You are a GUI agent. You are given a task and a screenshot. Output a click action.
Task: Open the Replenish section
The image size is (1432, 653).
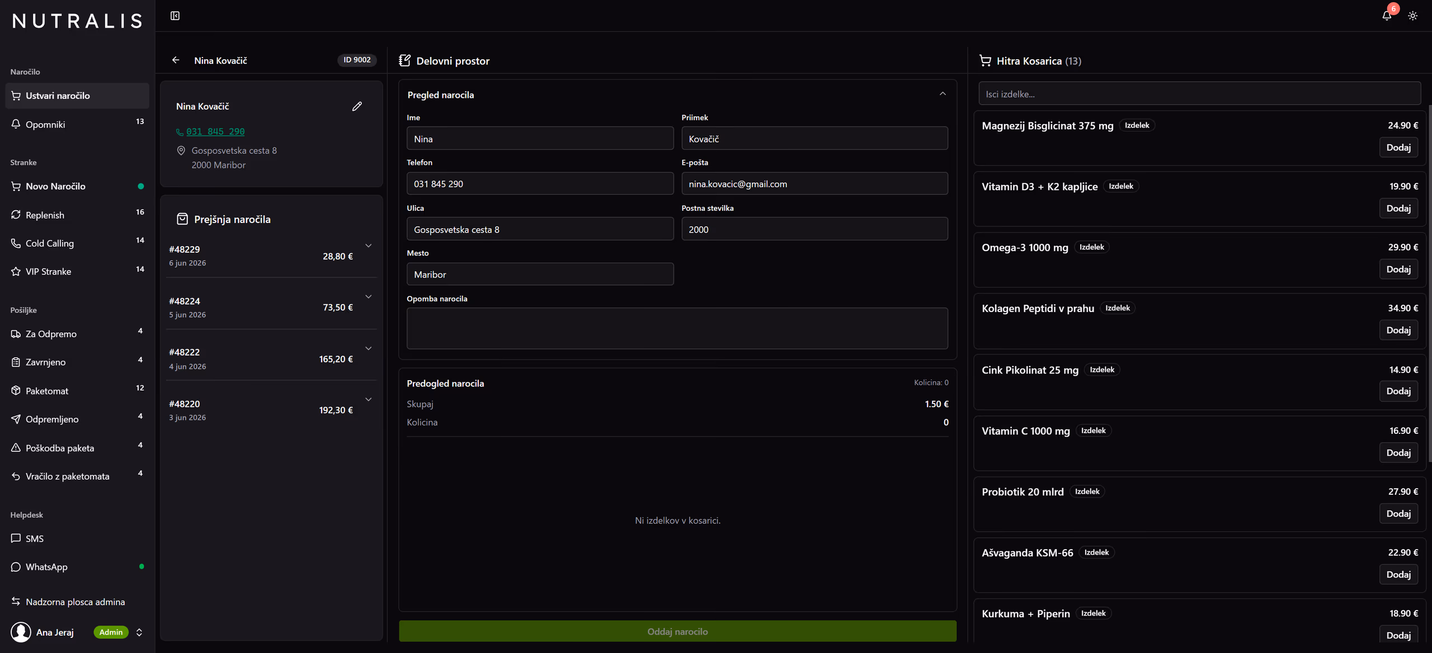(77, 215)
